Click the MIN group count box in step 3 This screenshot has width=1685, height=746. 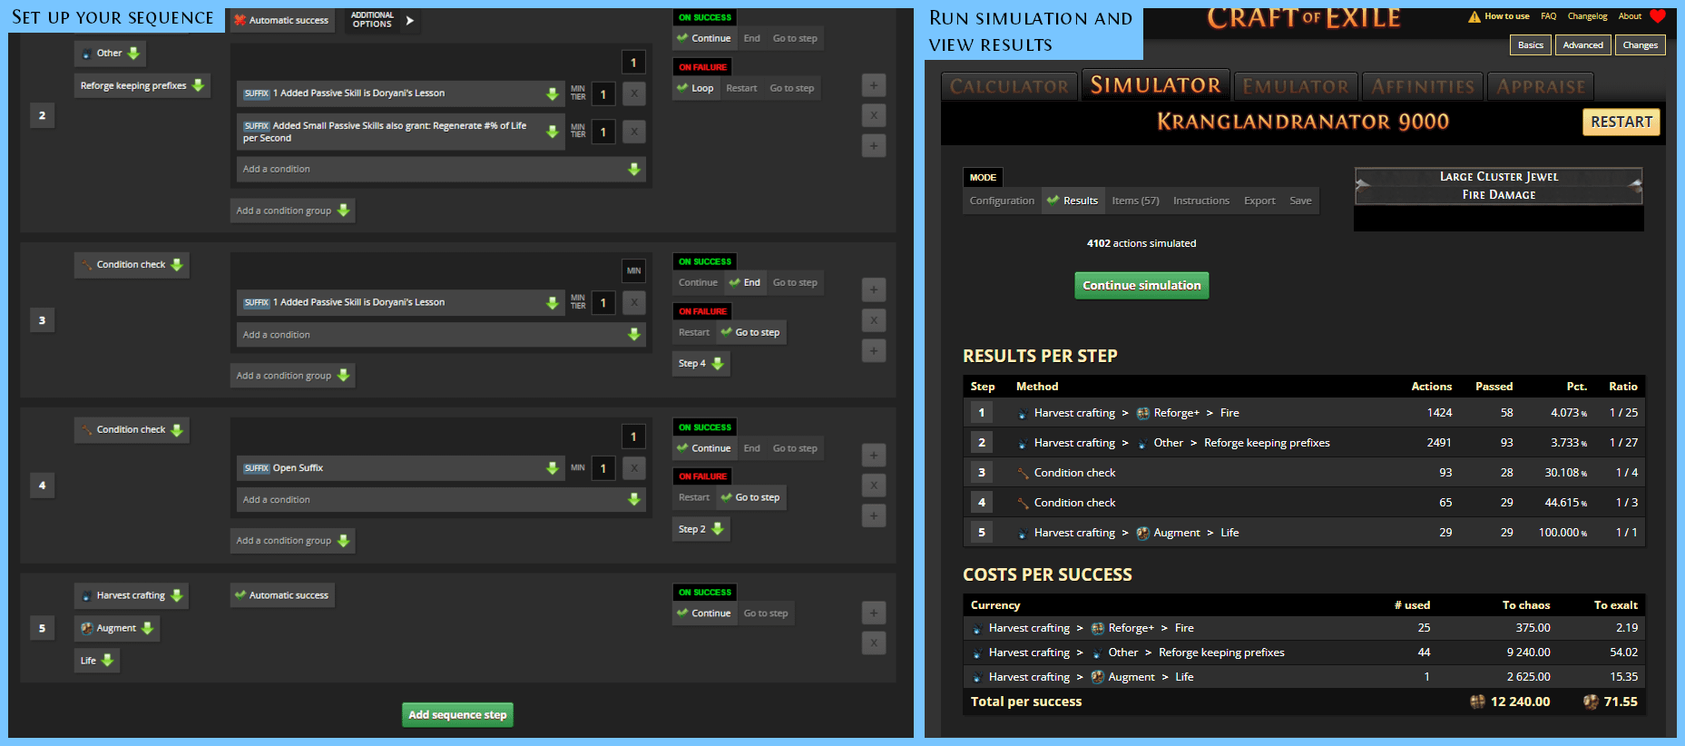(x=634, y=270)
